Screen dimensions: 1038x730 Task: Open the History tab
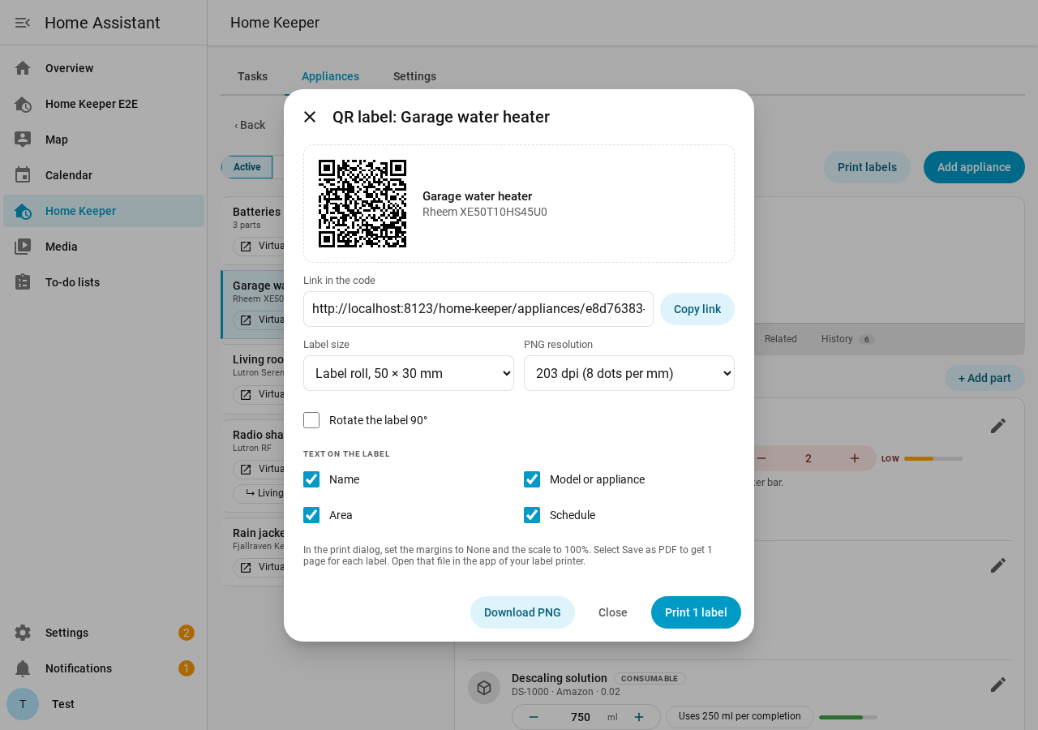[x=847, y=339]
